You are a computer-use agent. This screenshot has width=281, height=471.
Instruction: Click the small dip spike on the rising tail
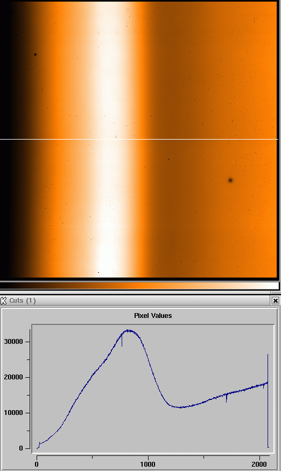point(226,398)
